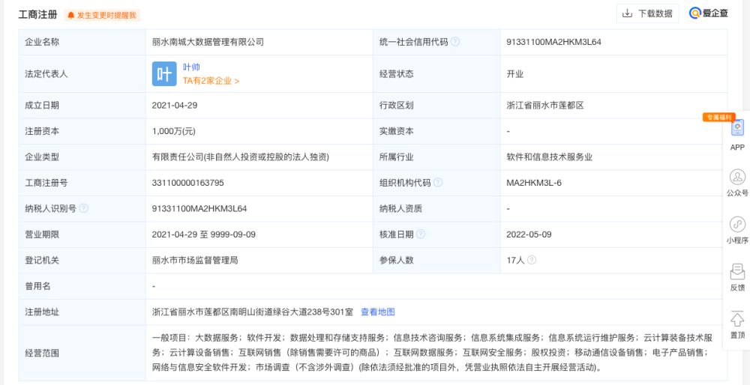
Task: Click the 有限责任公司 enterprise type value
Action: [241, 157]
